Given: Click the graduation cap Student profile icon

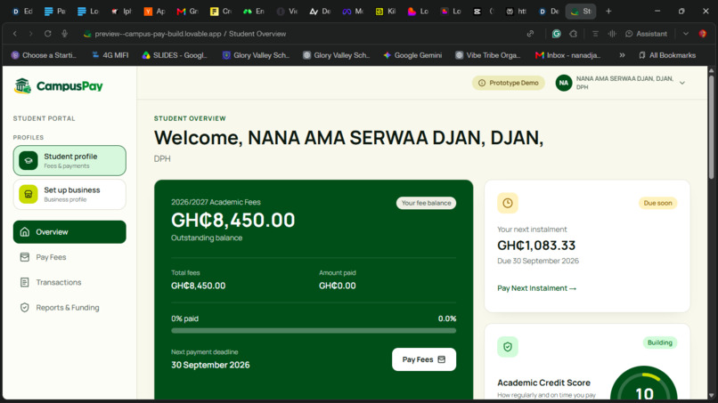Looking at the screenshot, I should (29, 160).
